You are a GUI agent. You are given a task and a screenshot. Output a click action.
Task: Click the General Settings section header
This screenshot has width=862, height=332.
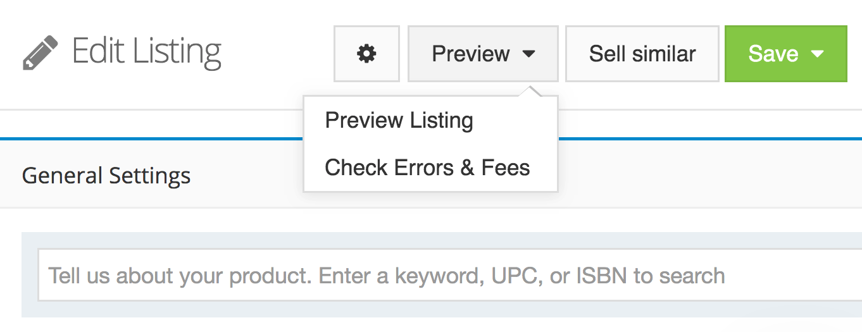pyautogui.click(x=106, y=175)
